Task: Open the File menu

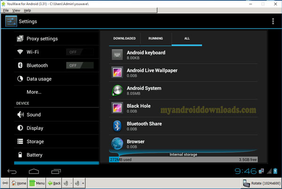Action: pos(6,10)
